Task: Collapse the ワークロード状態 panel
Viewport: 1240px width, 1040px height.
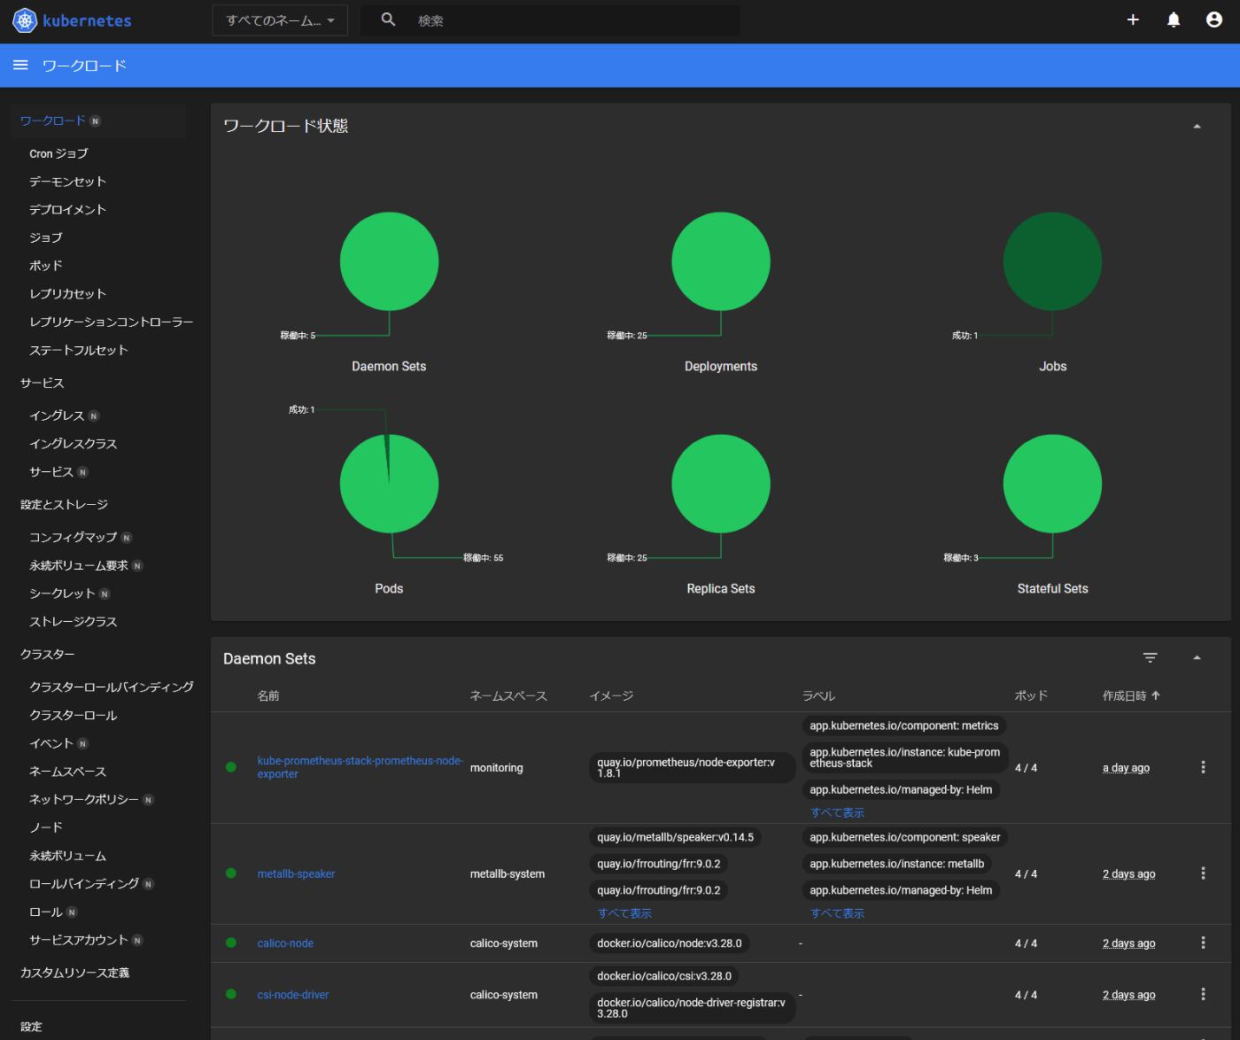Action: point(1197,126)
